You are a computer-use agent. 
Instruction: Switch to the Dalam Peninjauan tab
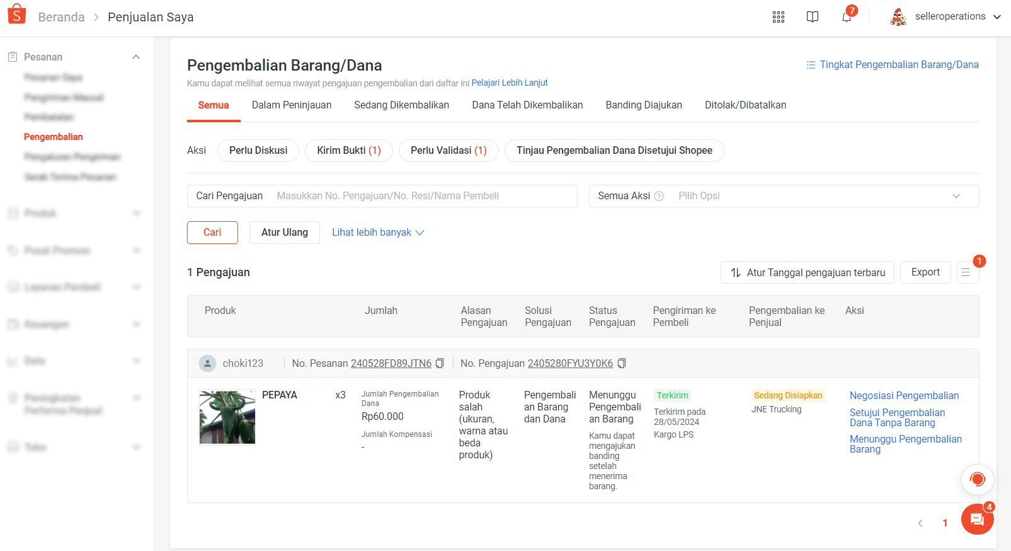pos(292,105)
